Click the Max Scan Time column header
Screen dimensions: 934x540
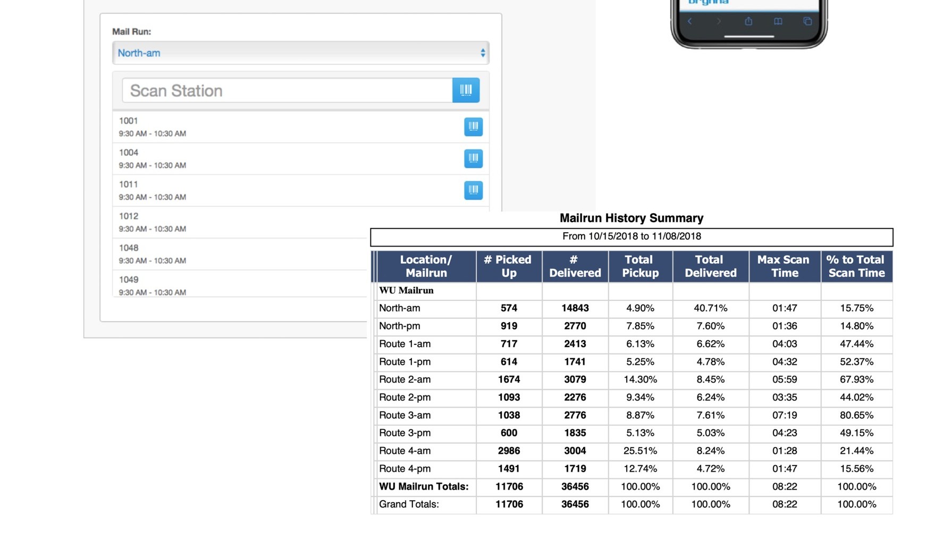[784, 266]
